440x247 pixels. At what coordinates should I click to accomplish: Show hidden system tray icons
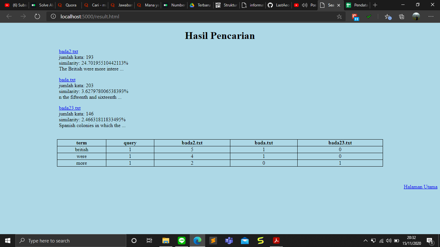click(x=365, y=241)
